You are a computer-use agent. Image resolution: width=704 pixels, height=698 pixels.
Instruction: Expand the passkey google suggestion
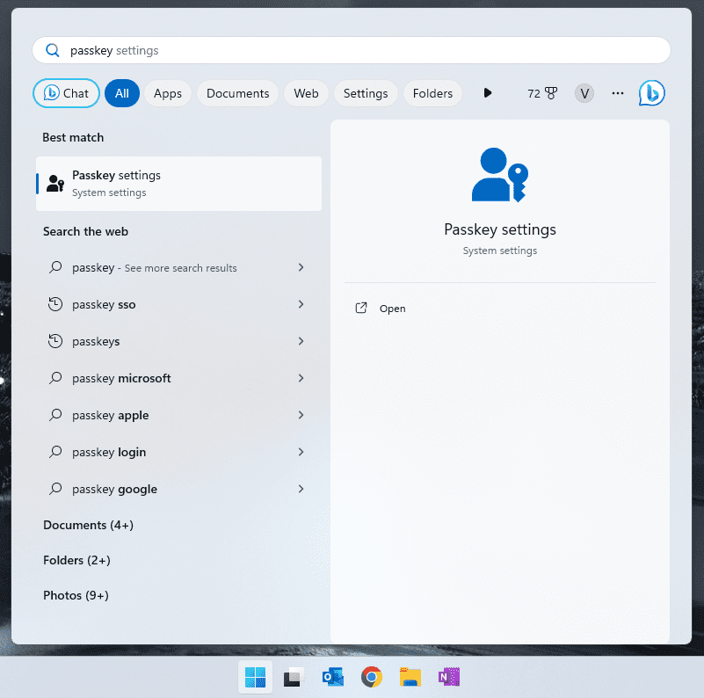click(301, 489)
